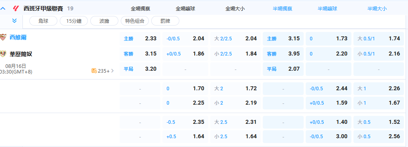Open the 半場讓球 column header
Image resolution: width=408 pixels, height=147 pixels.
(327, 8)
